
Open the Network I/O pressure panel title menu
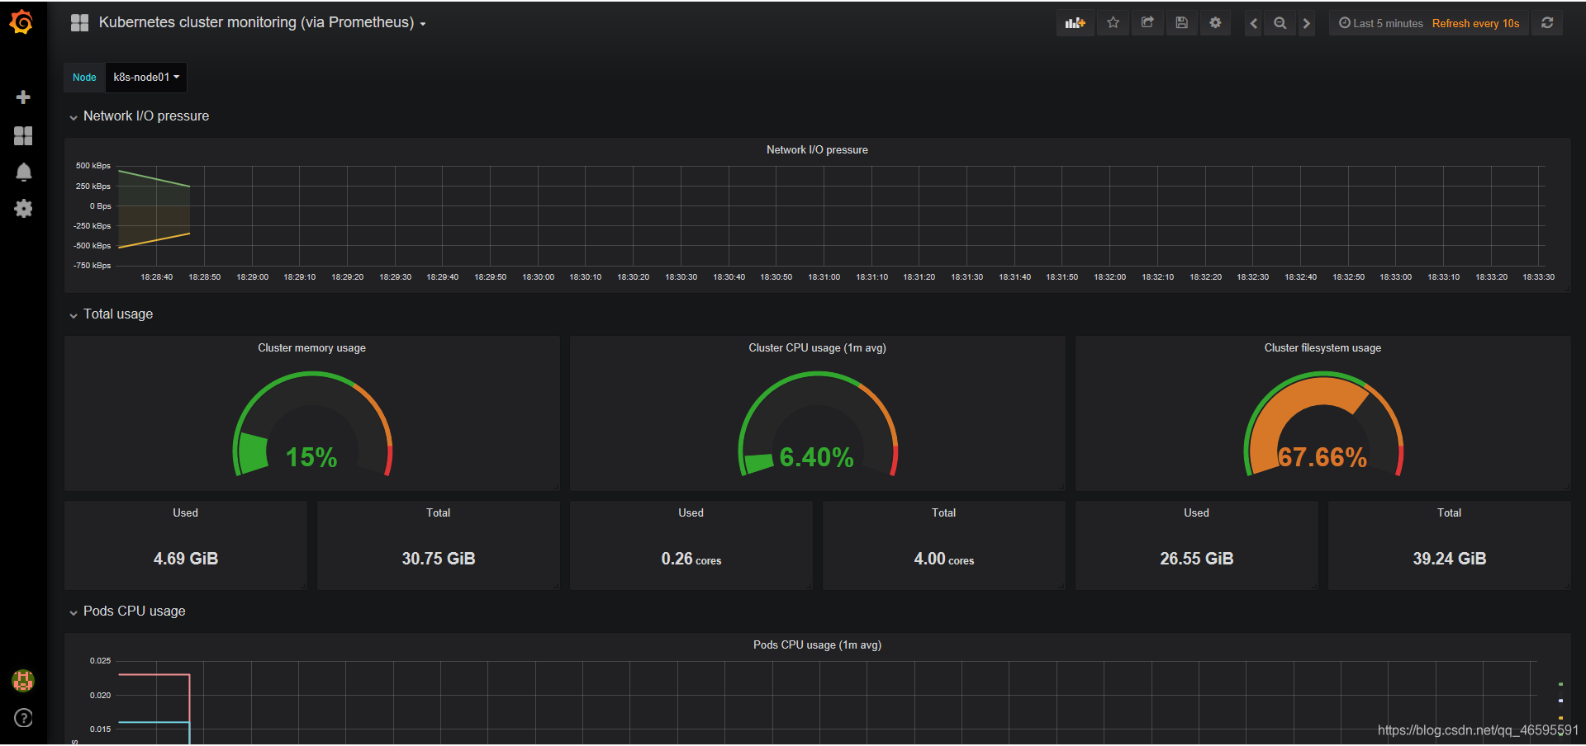pos(817,150)
